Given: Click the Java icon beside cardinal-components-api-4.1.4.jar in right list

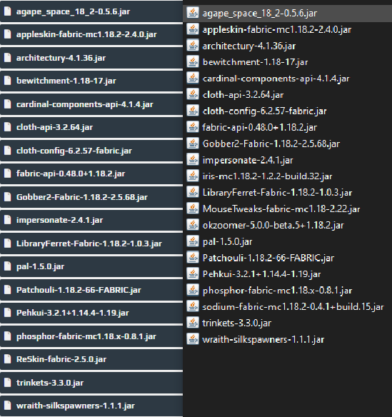Looking at the screenshot, I should click(x=193, y=79).
